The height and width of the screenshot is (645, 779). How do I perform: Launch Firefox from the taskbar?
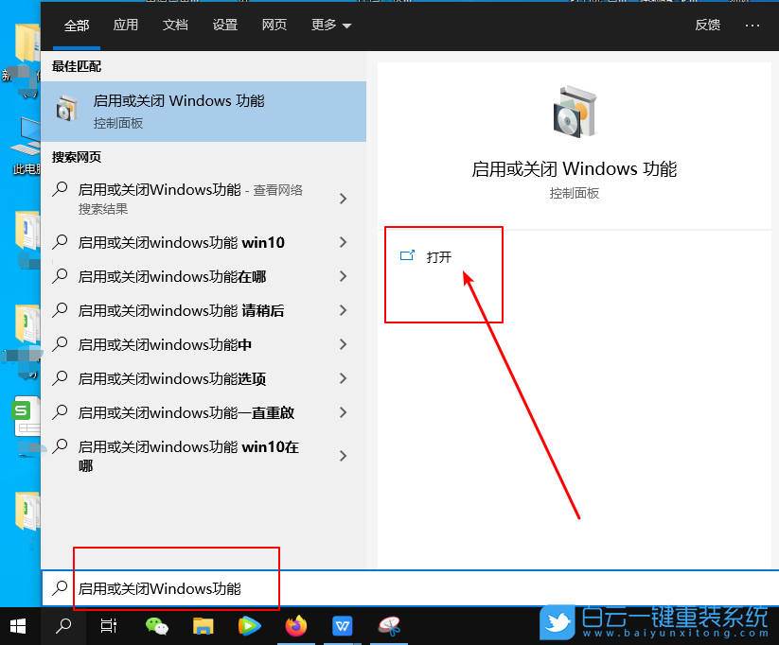295,625
